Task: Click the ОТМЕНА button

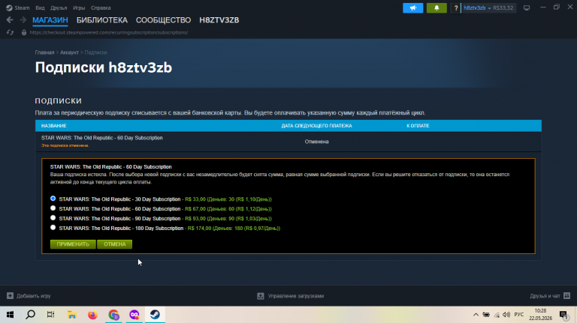Action: [114, 244]
